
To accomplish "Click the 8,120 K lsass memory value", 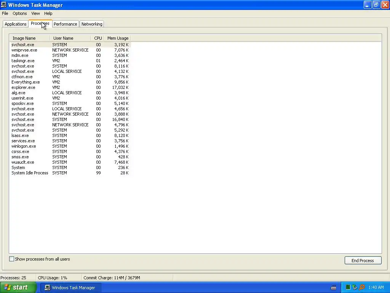I will [x=121, y=135].
